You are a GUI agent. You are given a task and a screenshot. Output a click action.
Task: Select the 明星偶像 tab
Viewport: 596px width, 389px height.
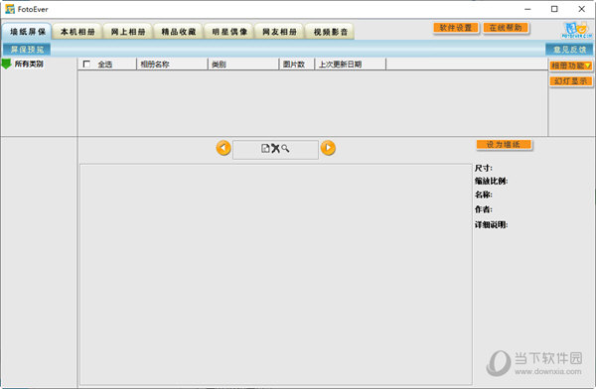(229, 32)
